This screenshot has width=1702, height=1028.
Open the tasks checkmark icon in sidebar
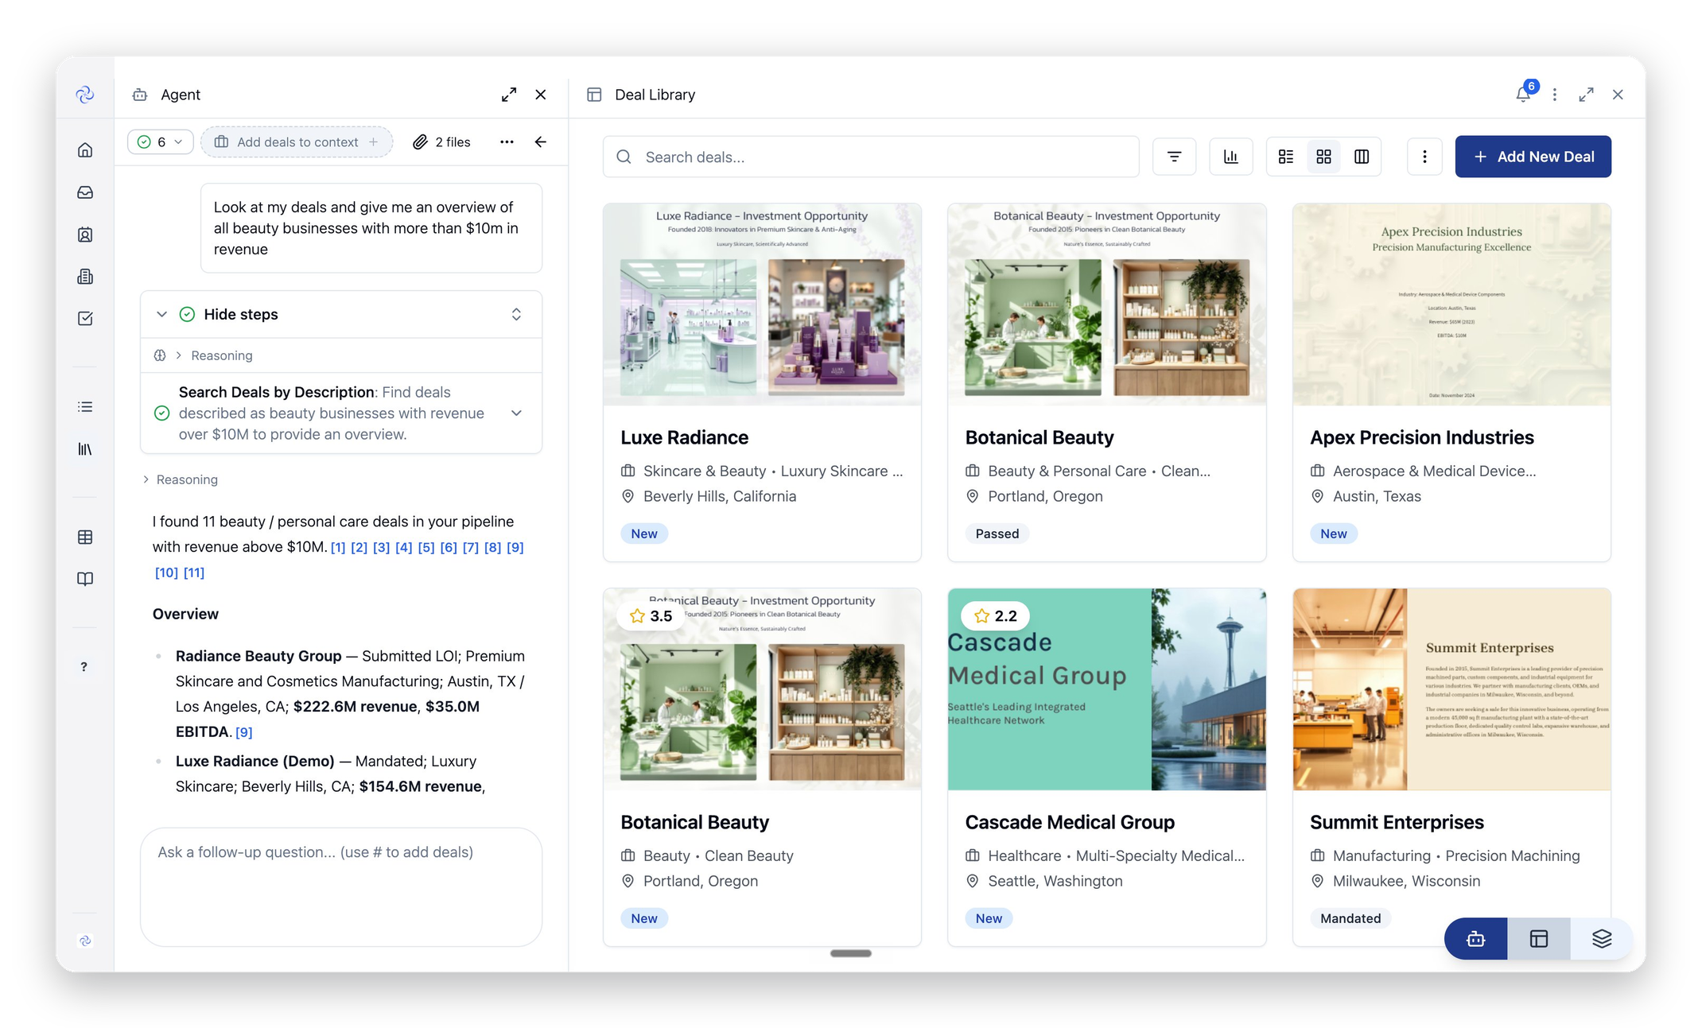pos(85,319)
